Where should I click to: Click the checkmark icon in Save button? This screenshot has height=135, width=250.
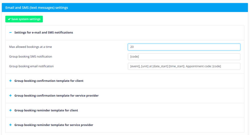point(9,19)
